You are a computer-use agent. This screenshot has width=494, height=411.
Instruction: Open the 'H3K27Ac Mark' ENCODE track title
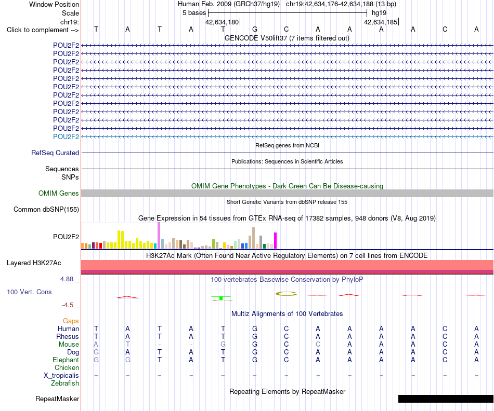(287, 255)
